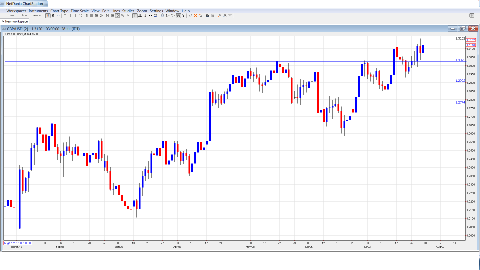
Task: Select the 4H time scale
Action: click(x=107, y=15)
